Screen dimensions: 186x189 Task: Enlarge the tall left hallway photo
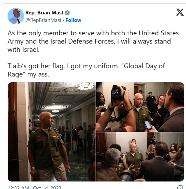coord(52,132)
